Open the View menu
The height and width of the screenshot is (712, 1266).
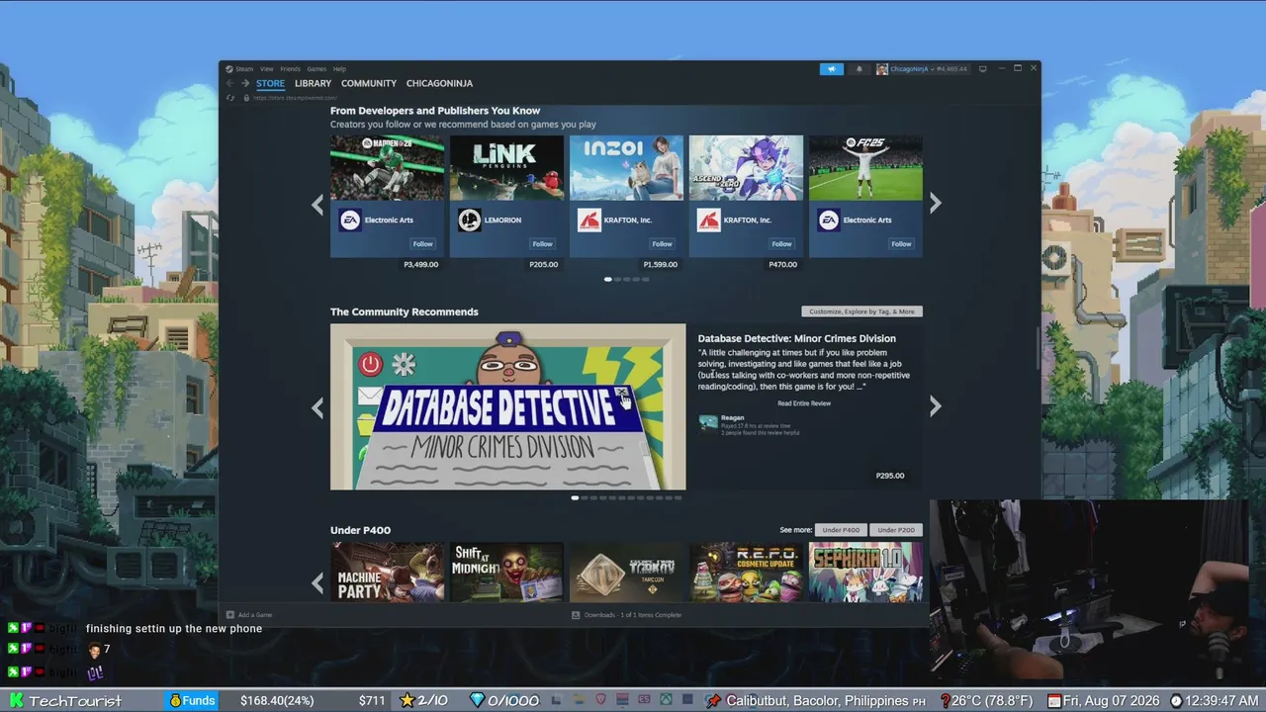click(267, 69)
